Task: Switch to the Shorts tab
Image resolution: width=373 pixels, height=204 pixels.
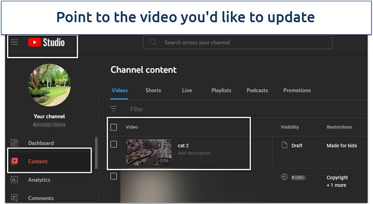Action: [x=153, y=90]
